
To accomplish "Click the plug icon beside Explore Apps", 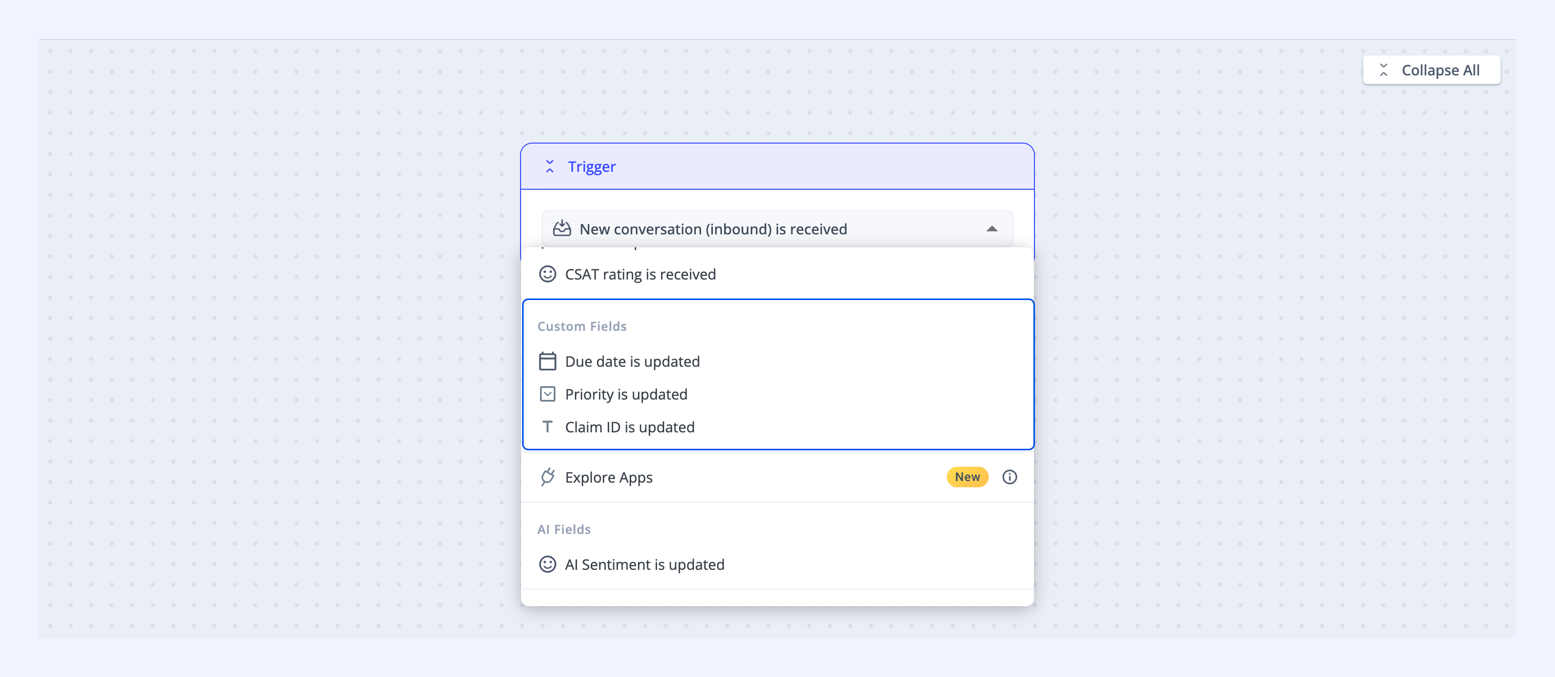I will (548, 477).
